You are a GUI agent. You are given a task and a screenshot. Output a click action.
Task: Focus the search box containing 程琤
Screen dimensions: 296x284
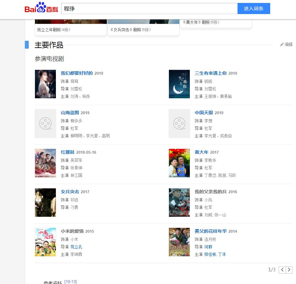[149, 8]
